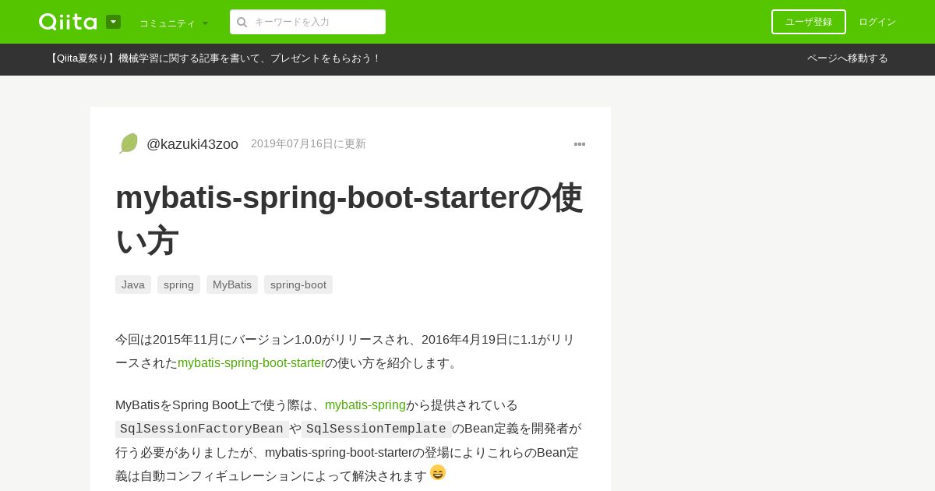Open the mybatis-spring link

[x=365, y=405]
